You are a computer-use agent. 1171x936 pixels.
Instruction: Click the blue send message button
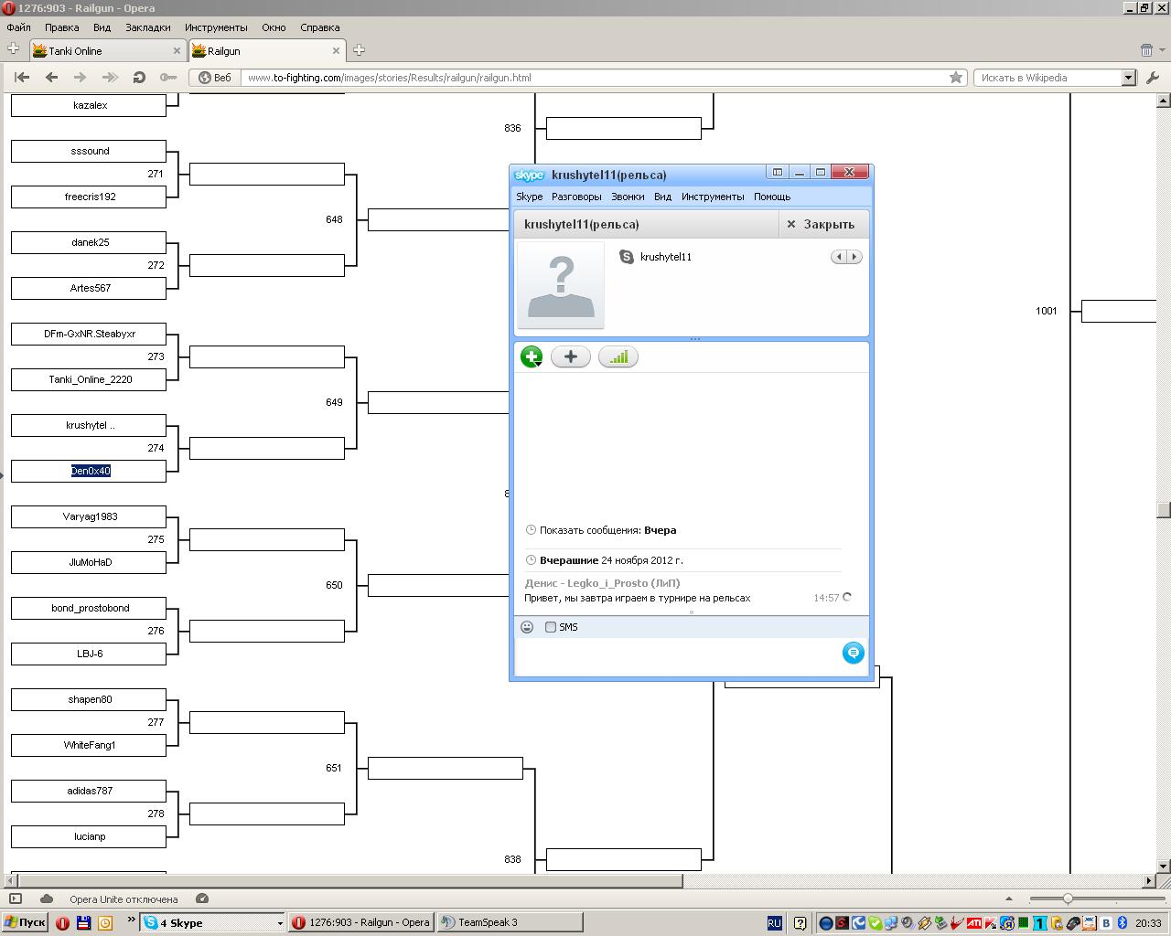pos(853,653)
